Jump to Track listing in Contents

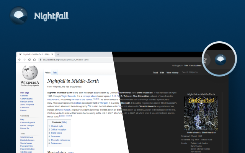click(56, 133)
